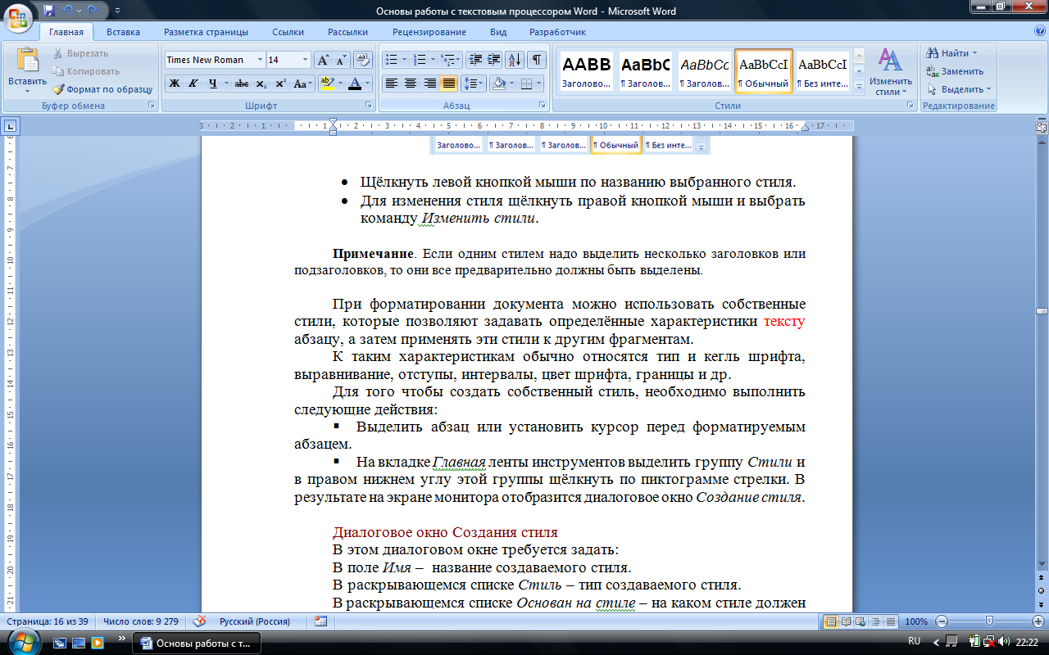Enable center text alignment
This screenshot has width=1049, height=655.
410,84
